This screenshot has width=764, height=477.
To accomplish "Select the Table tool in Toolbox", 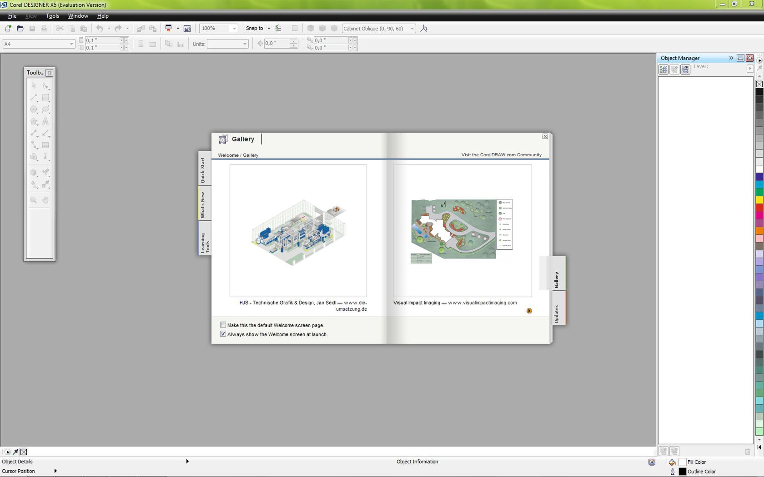I will pyautogui.click(x=45, y=145).
